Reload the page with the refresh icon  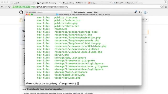(9, 7)
